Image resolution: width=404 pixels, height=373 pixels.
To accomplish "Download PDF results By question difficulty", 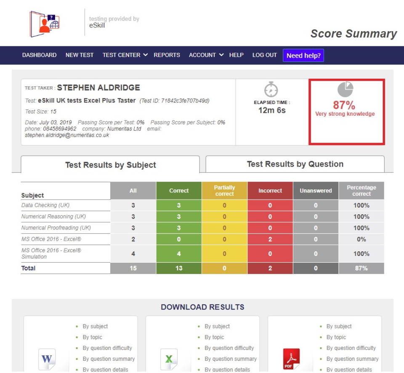I will pyautogui.click(x=351, y=348).
